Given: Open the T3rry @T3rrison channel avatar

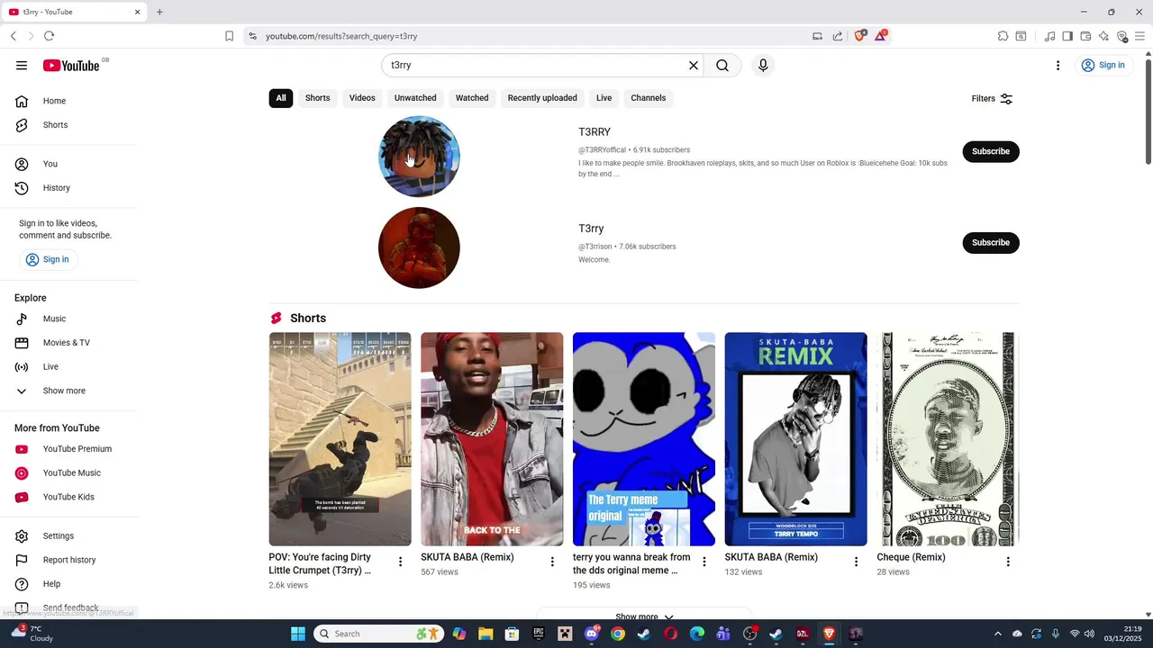Looking at the screenshot, I should point(419,248).
